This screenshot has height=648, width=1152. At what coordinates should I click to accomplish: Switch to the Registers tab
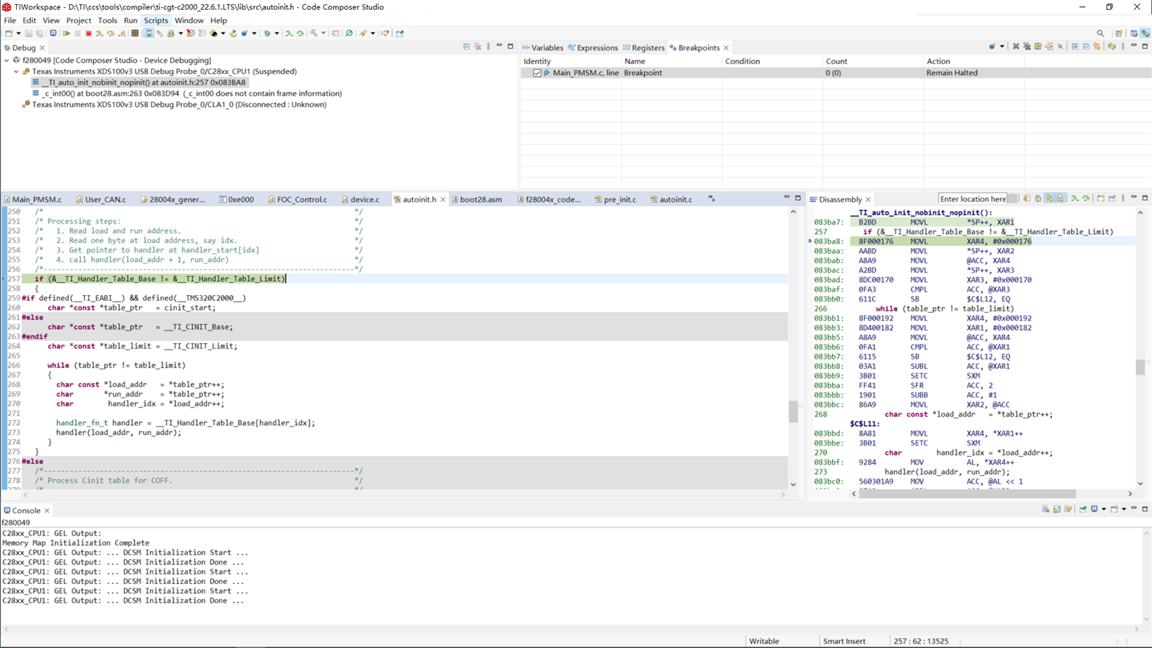(647, 48)
